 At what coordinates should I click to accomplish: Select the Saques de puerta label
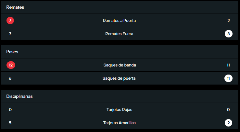[x=119, y=78]
